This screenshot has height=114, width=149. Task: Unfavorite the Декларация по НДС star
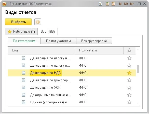(129, 73)
